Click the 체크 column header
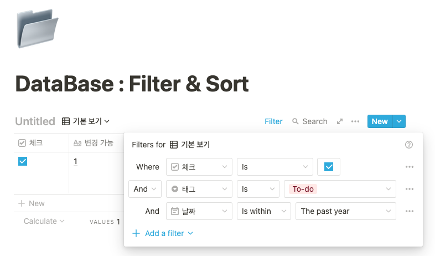 click(42, 143)
